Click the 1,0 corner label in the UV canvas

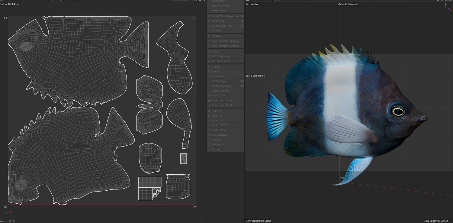(x=194, y=207)
